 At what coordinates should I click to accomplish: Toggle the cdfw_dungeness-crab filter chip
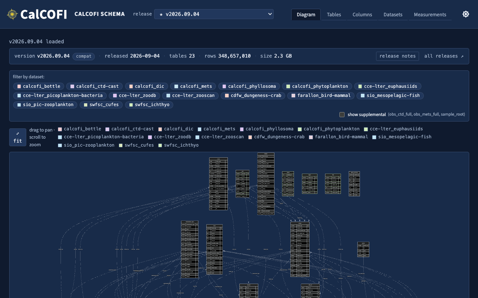click(253, 95)
